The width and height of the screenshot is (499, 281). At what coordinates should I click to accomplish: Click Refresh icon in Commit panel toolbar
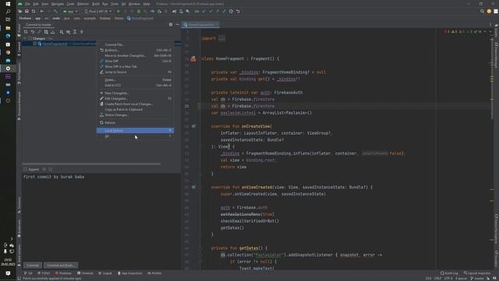(26, 32)
